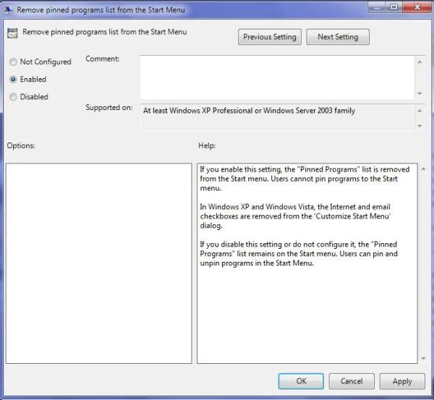434x400 pixels.
Task: Click inside the Comment text box
Action: (x=277, y=77)
